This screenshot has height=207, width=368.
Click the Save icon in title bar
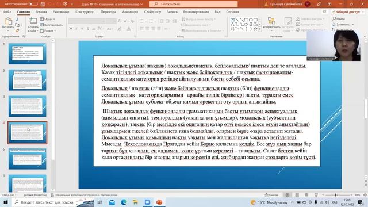coord(43,4)
